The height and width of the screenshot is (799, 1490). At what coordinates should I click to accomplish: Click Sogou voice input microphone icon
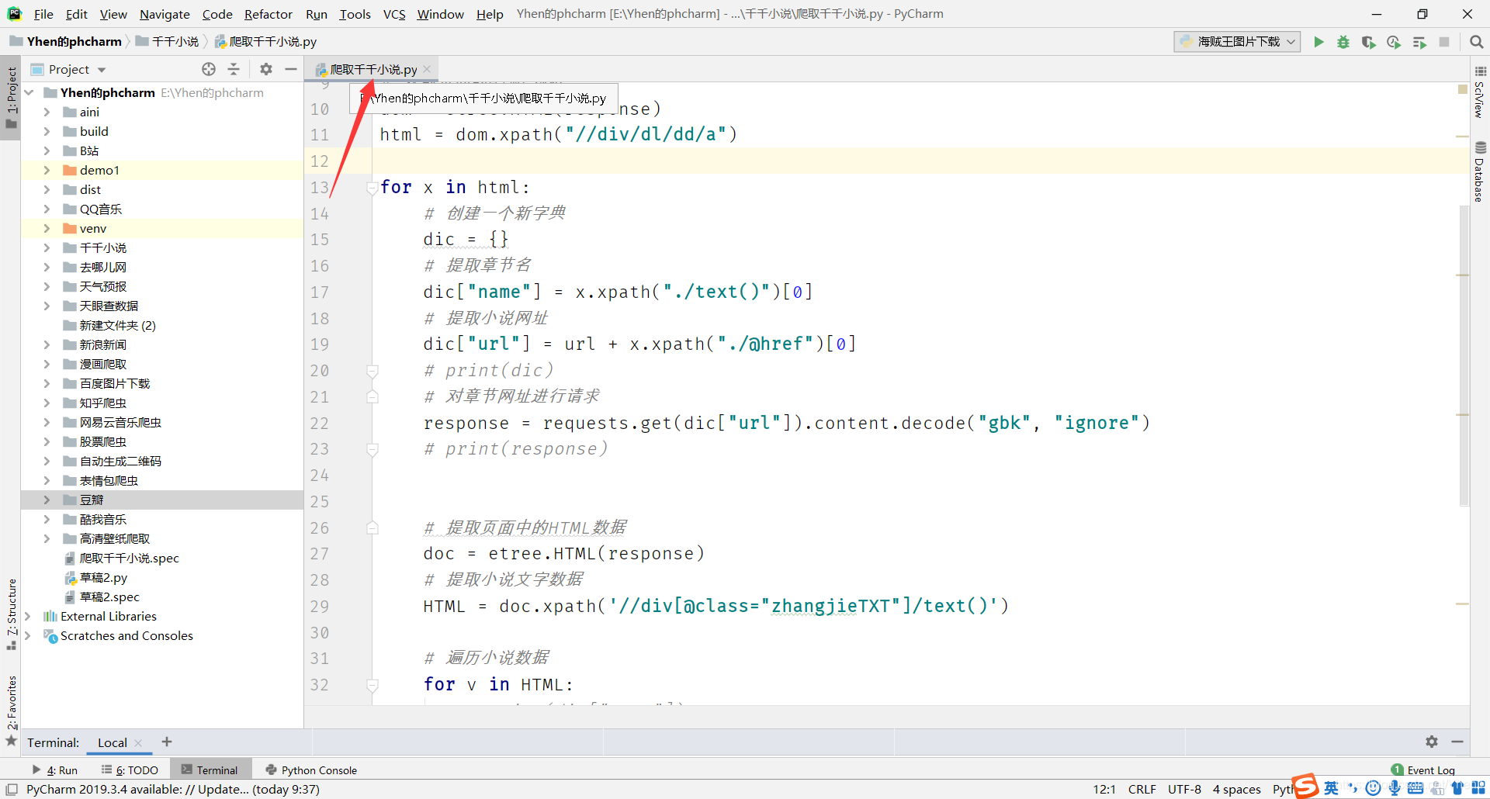1395,788
